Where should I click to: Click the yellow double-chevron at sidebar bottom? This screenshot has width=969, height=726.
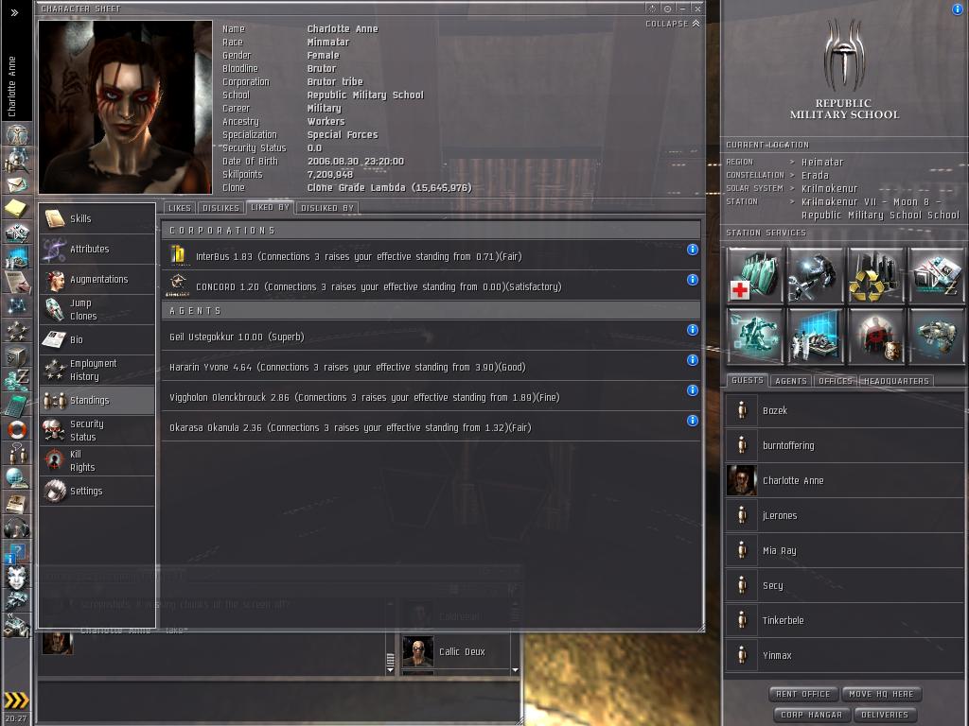tap(16, 700)
